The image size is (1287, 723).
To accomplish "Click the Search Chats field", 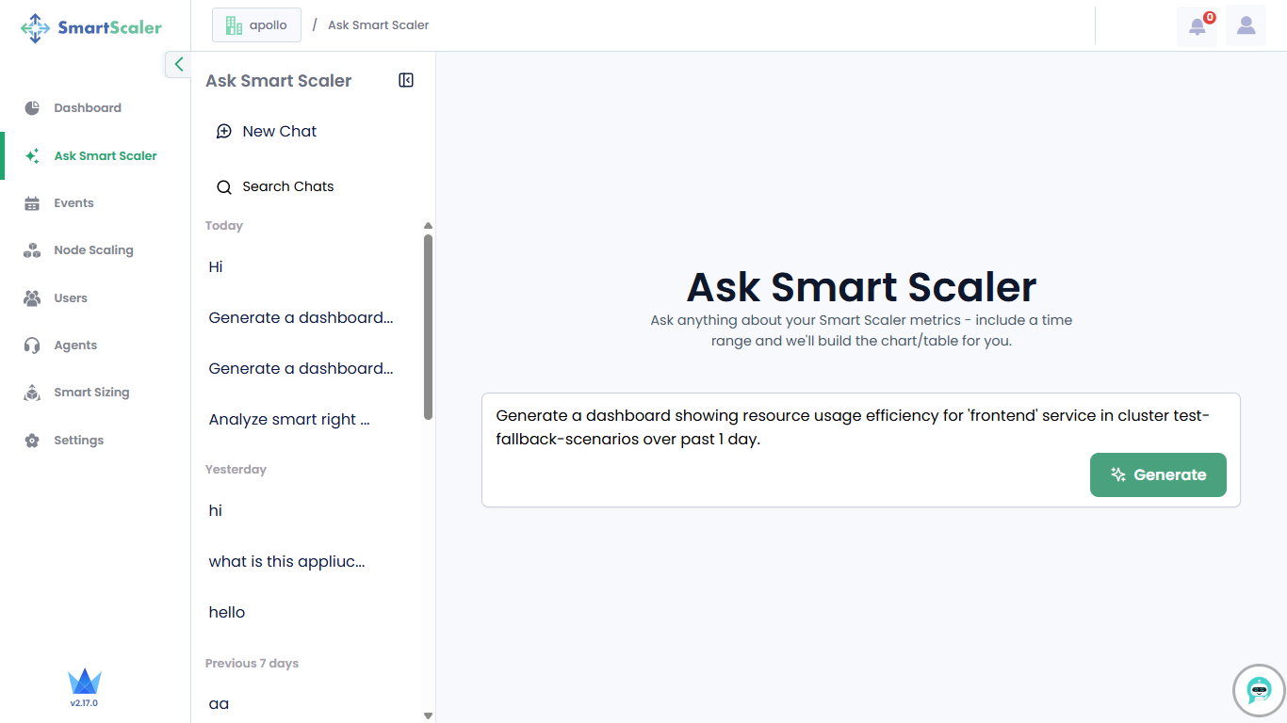I will (x=287, y=186).
